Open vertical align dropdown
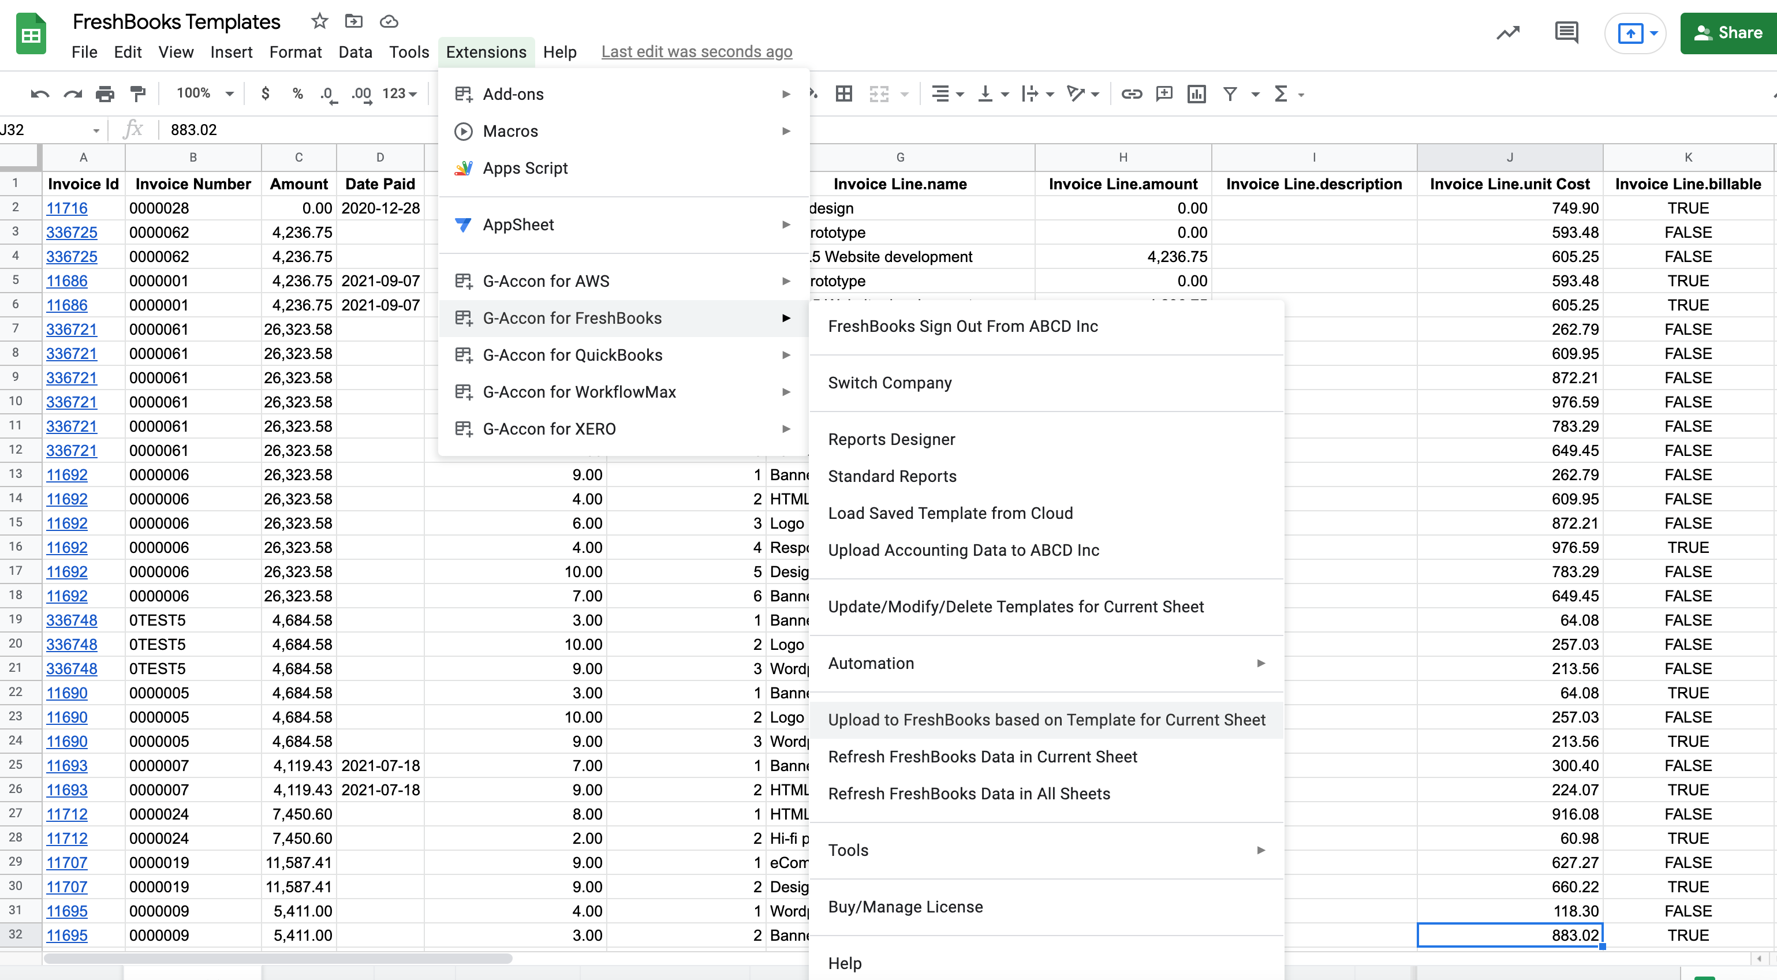This screenshot has height=980, width=1777. (992, 94)
